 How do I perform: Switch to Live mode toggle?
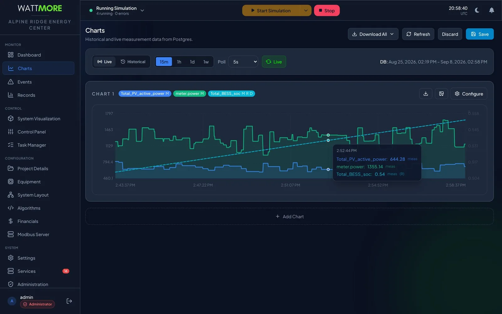(x=104, y=62)
